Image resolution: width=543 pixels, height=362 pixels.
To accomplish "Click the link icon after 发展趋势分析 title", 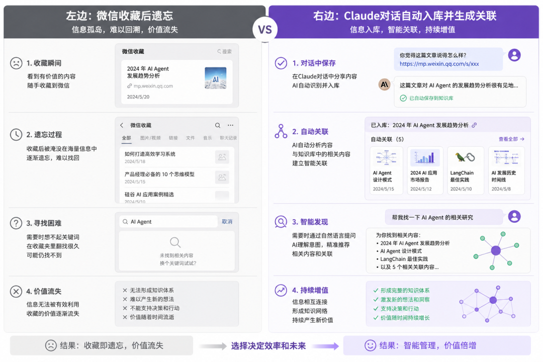I will click(x=474, y=125).
